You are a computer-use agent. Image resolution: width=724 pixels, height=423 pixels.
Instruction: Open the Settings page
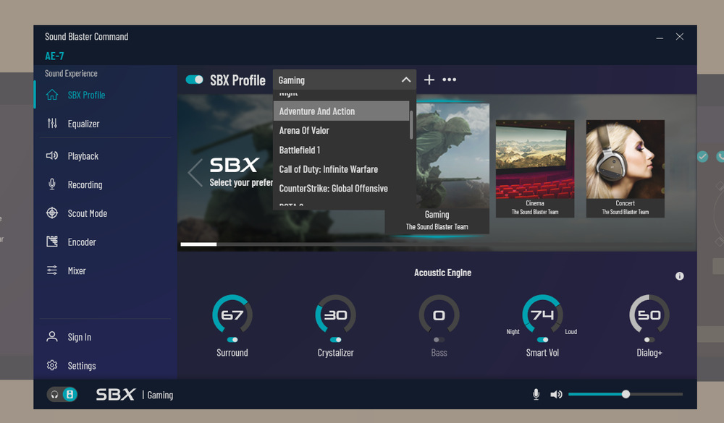(82, 365)
